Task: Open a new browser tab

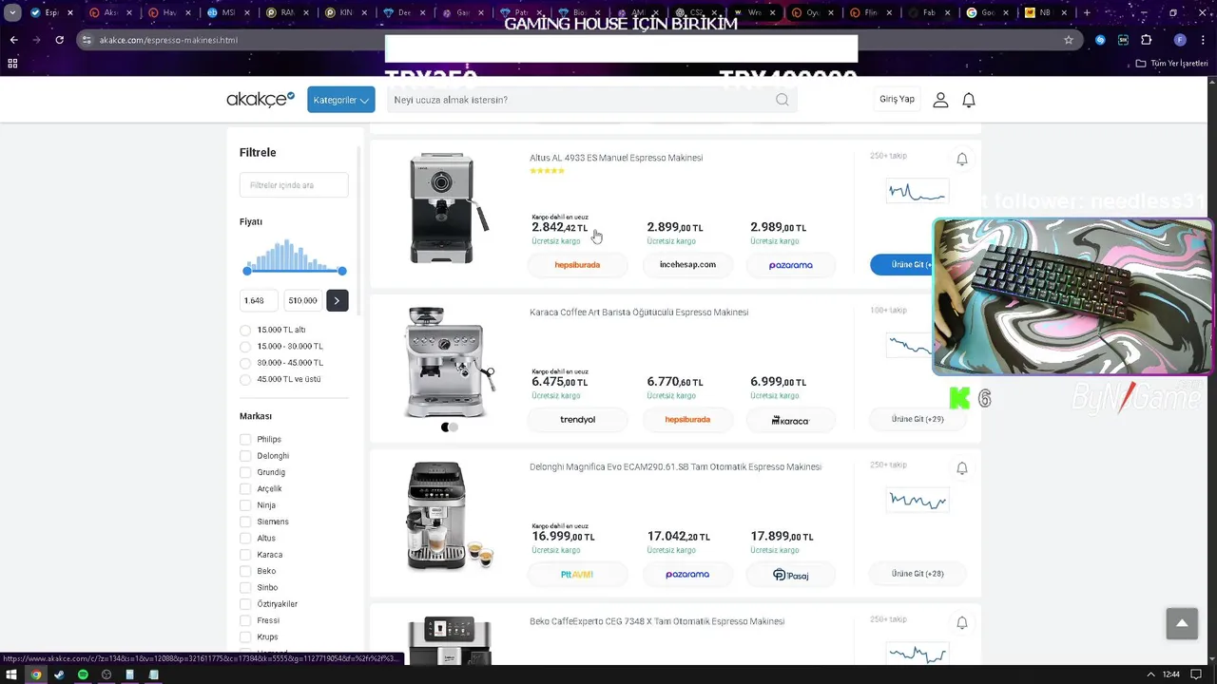Action: coord(1088,13)
